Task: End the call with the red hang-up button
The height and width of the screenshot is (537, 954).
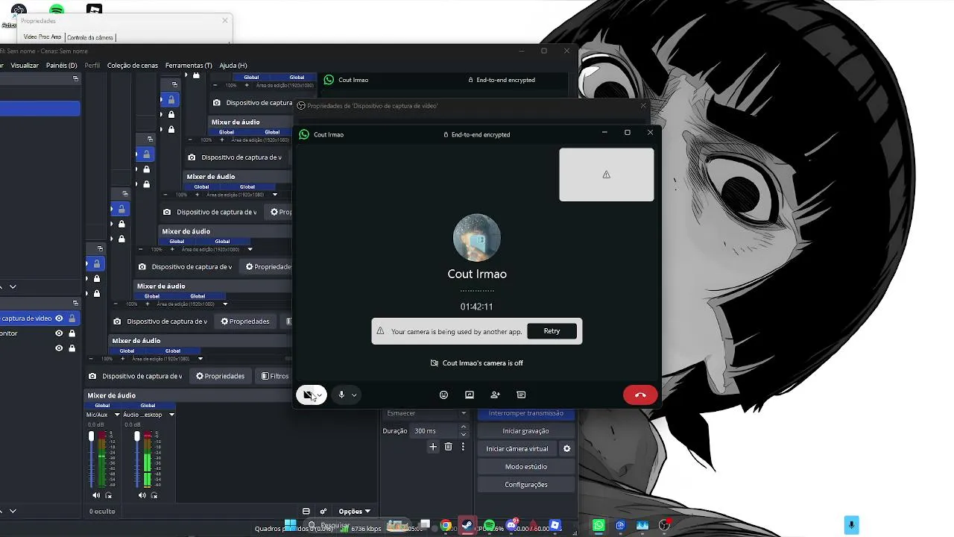Action: pos(640,395)
